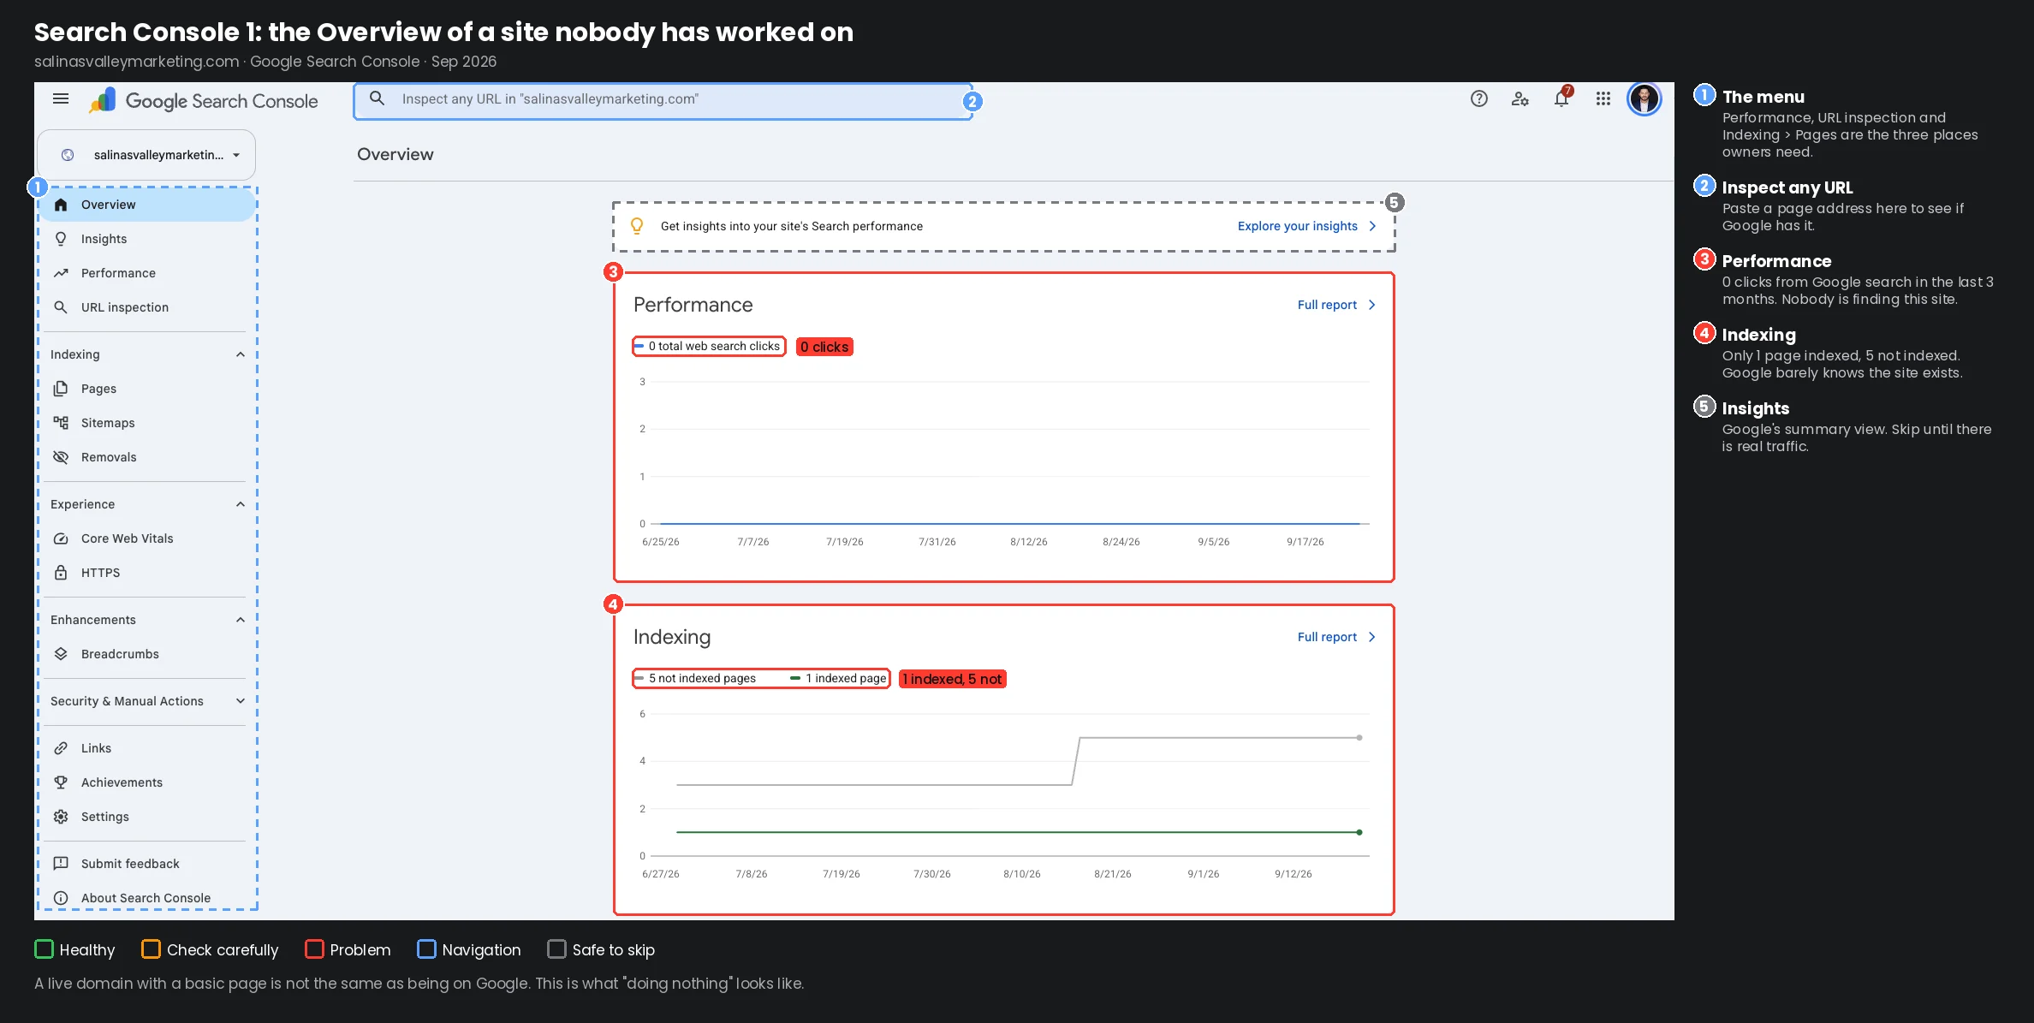
Task: Click the Settings gear icon
Action: (61, 817)
